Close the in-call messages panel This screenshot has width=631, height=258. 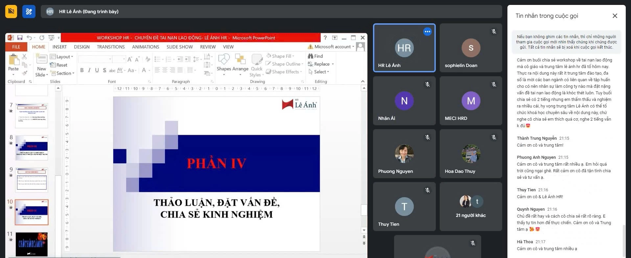(615, 16)
